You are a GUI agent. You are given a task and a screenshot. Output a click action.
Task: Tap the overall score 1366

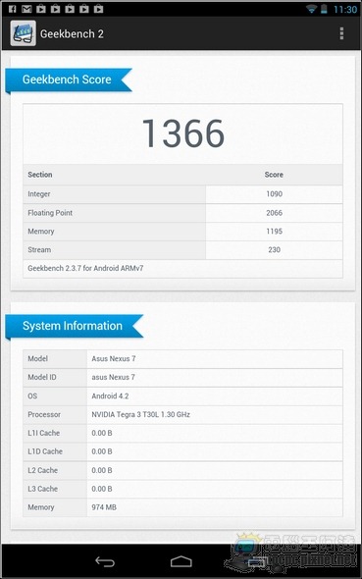click(x=183, y=133)
